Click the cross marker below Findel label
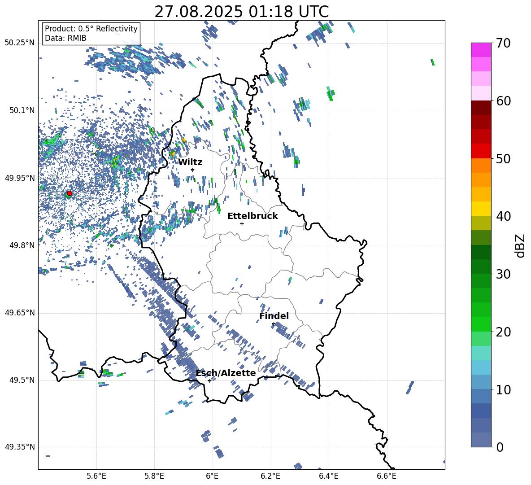This screenshot has height=485, width=531. coord(274,324)
